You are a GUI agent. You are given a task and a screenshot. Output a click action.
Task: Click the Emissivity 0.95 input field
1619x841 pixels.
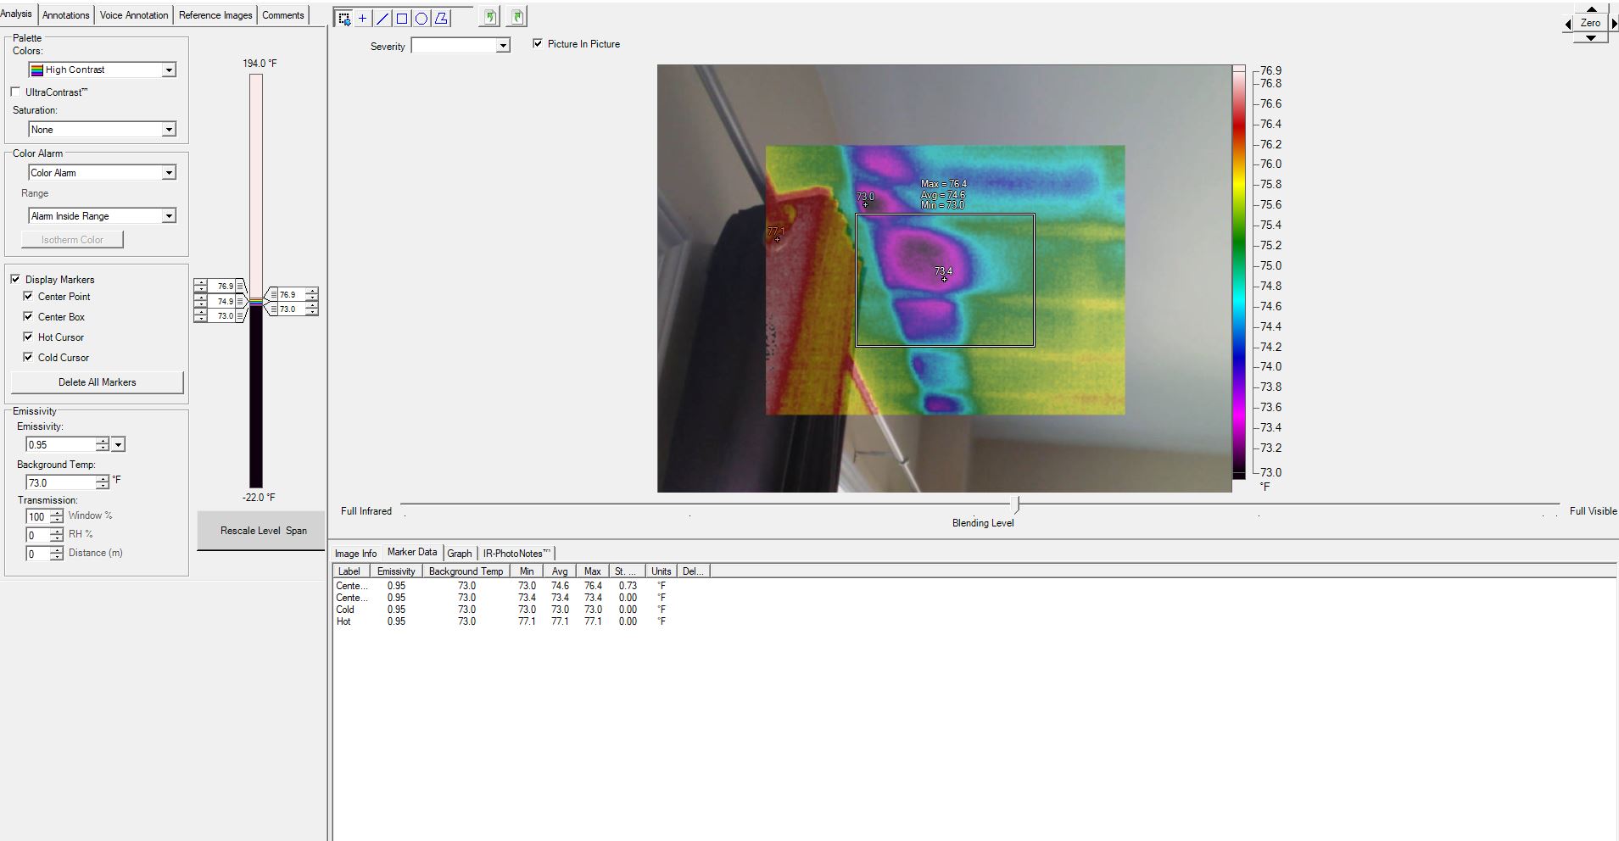pos(61,444)
